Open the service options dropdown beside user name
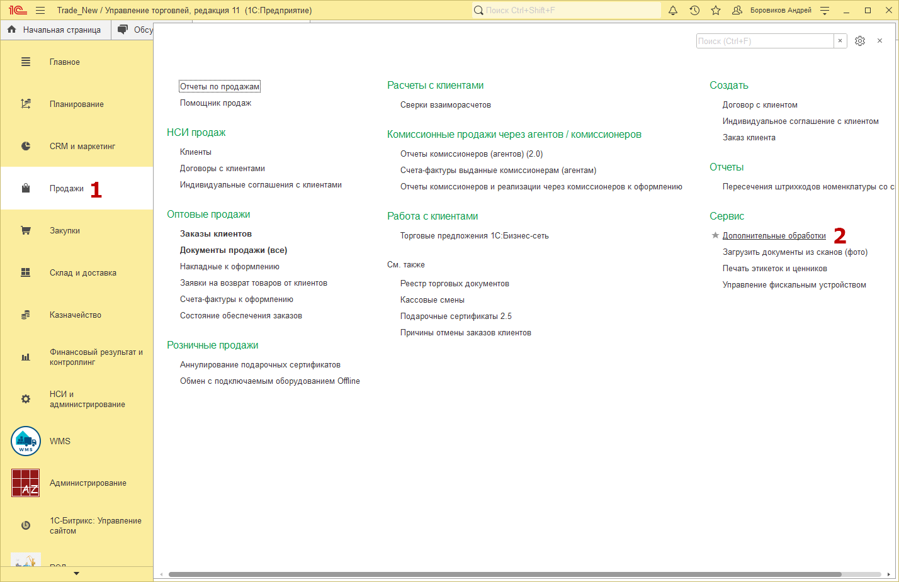The height and width of the screenshot is (582, 899). (x=825, y=10)
